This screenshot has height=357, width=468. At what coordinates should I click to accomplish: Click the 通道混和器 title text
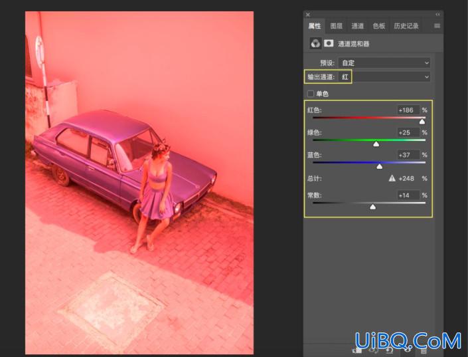point(353,44)
